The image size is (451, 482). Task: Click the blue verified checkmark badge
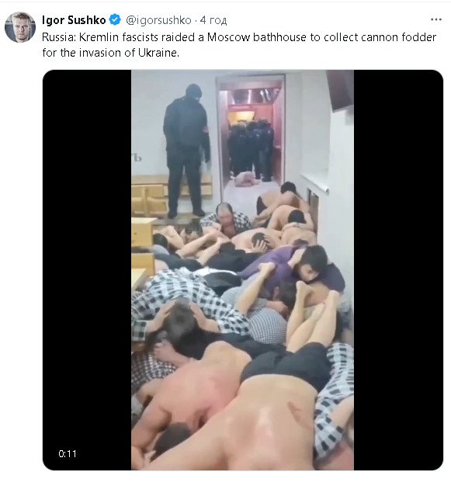point(116,20)
